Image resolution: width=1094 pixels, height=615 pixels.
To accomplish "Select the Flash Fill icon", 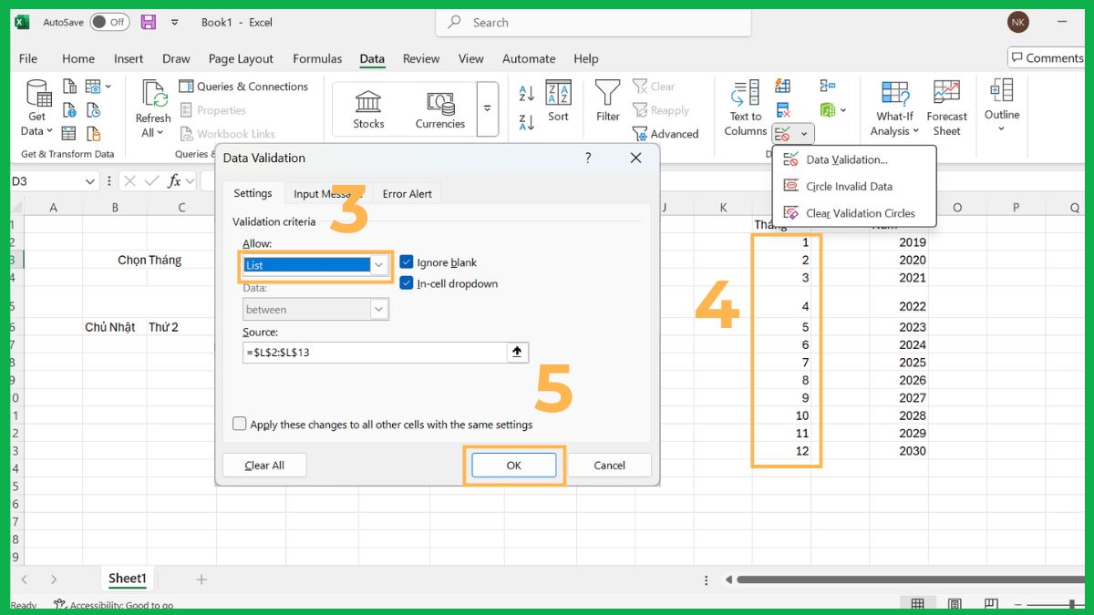I will pyautogui.click(x=782, y=86).
